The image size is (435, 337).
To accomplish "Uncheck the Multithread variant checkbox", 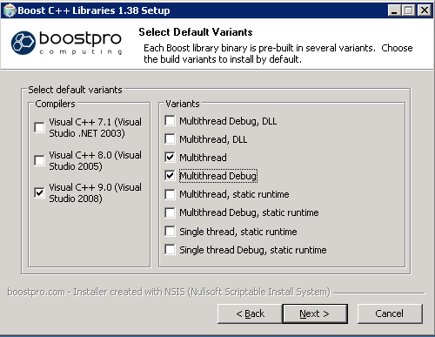I will point(170,158).
